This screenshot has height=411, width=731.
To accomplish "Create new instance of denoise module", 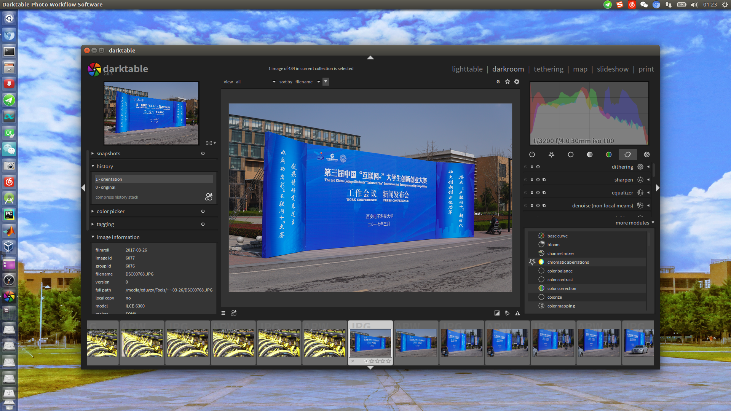I will tap(544, 205).
